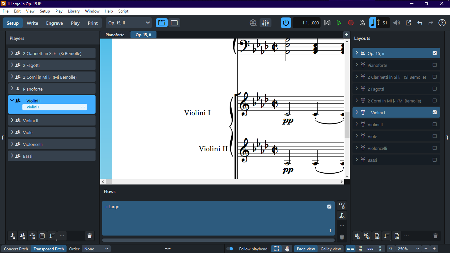Undo the last action with the arrow icon
Screen dimensions: 450x253
click(420, 23)
